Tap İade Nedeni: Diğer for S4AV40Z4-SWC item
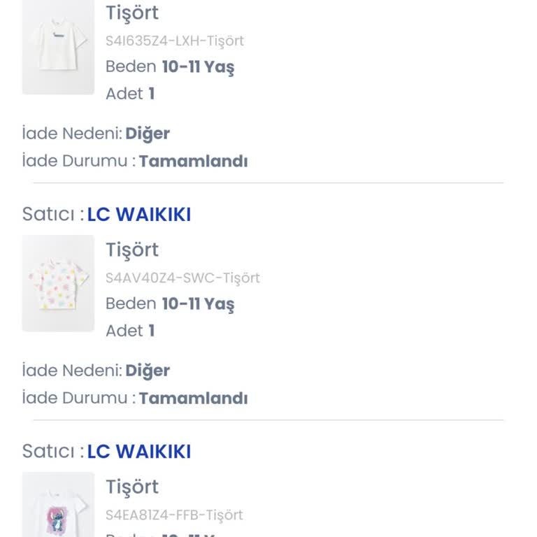The image size is (537, 537). point(96,371)
